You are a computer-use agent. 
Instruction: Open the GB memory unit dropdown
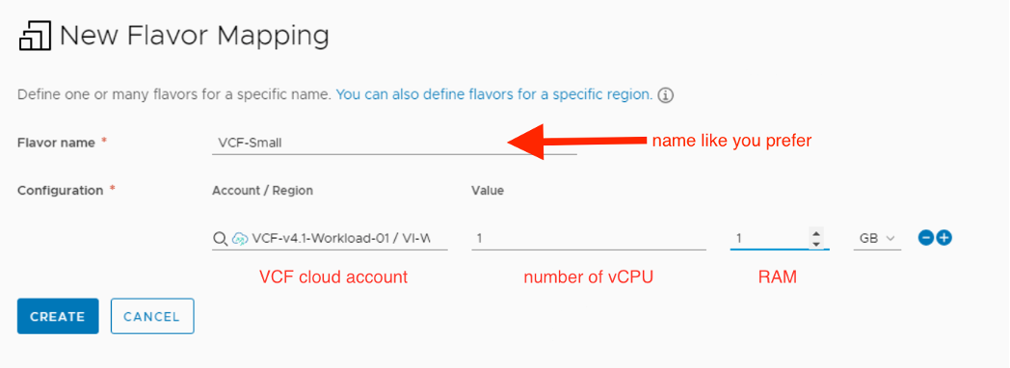point(877,239)
